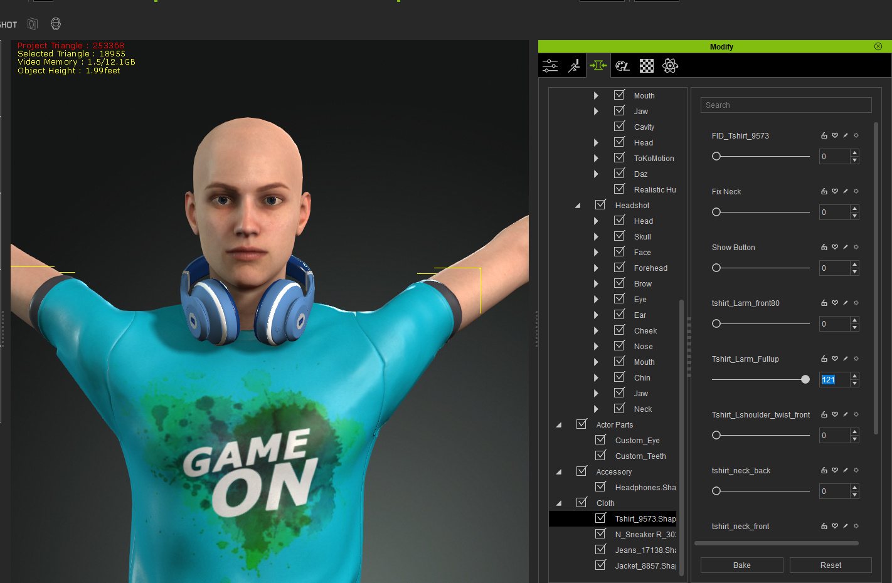Click the Tshirt_Larm_Fullup value field showing 121

point(834,379)
